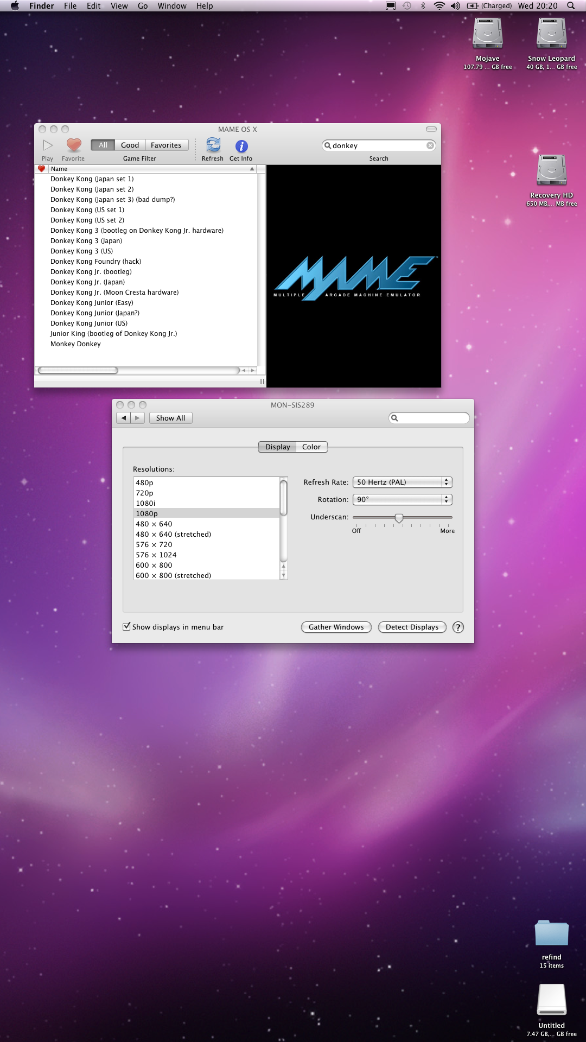Click the Play icon in MAME toolbar
Viewport: 586px width, 1042px height.
click(x=48, y=145)
